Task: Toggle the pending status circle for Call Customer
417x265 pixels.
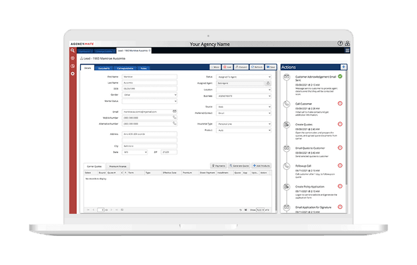Action: 340,103
